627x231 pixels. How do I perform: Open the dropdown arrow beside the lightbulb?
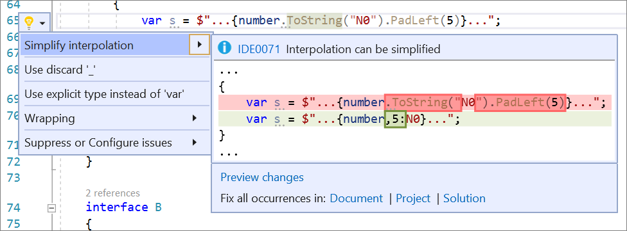pos(42,23)
